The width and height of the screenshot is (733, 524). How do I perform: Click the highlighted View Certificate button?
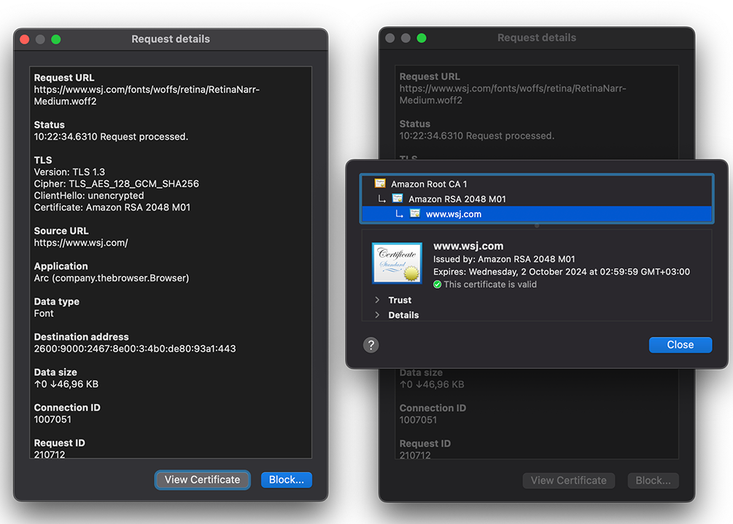click(202, 480)
